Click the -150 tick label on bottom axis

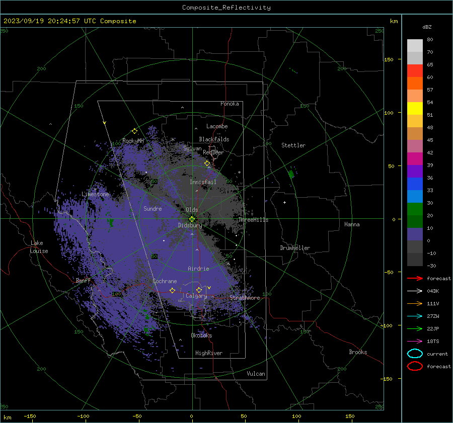click(x=30, y=416)
